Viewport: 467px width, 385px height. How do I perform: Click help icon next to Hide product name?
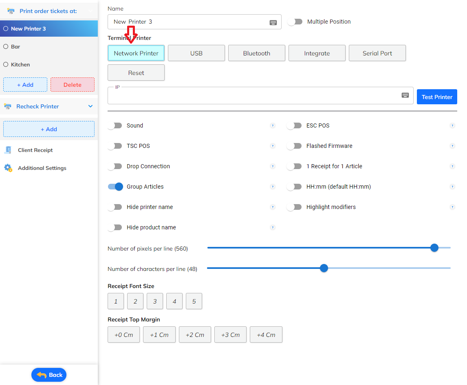[x=273, y=227]
